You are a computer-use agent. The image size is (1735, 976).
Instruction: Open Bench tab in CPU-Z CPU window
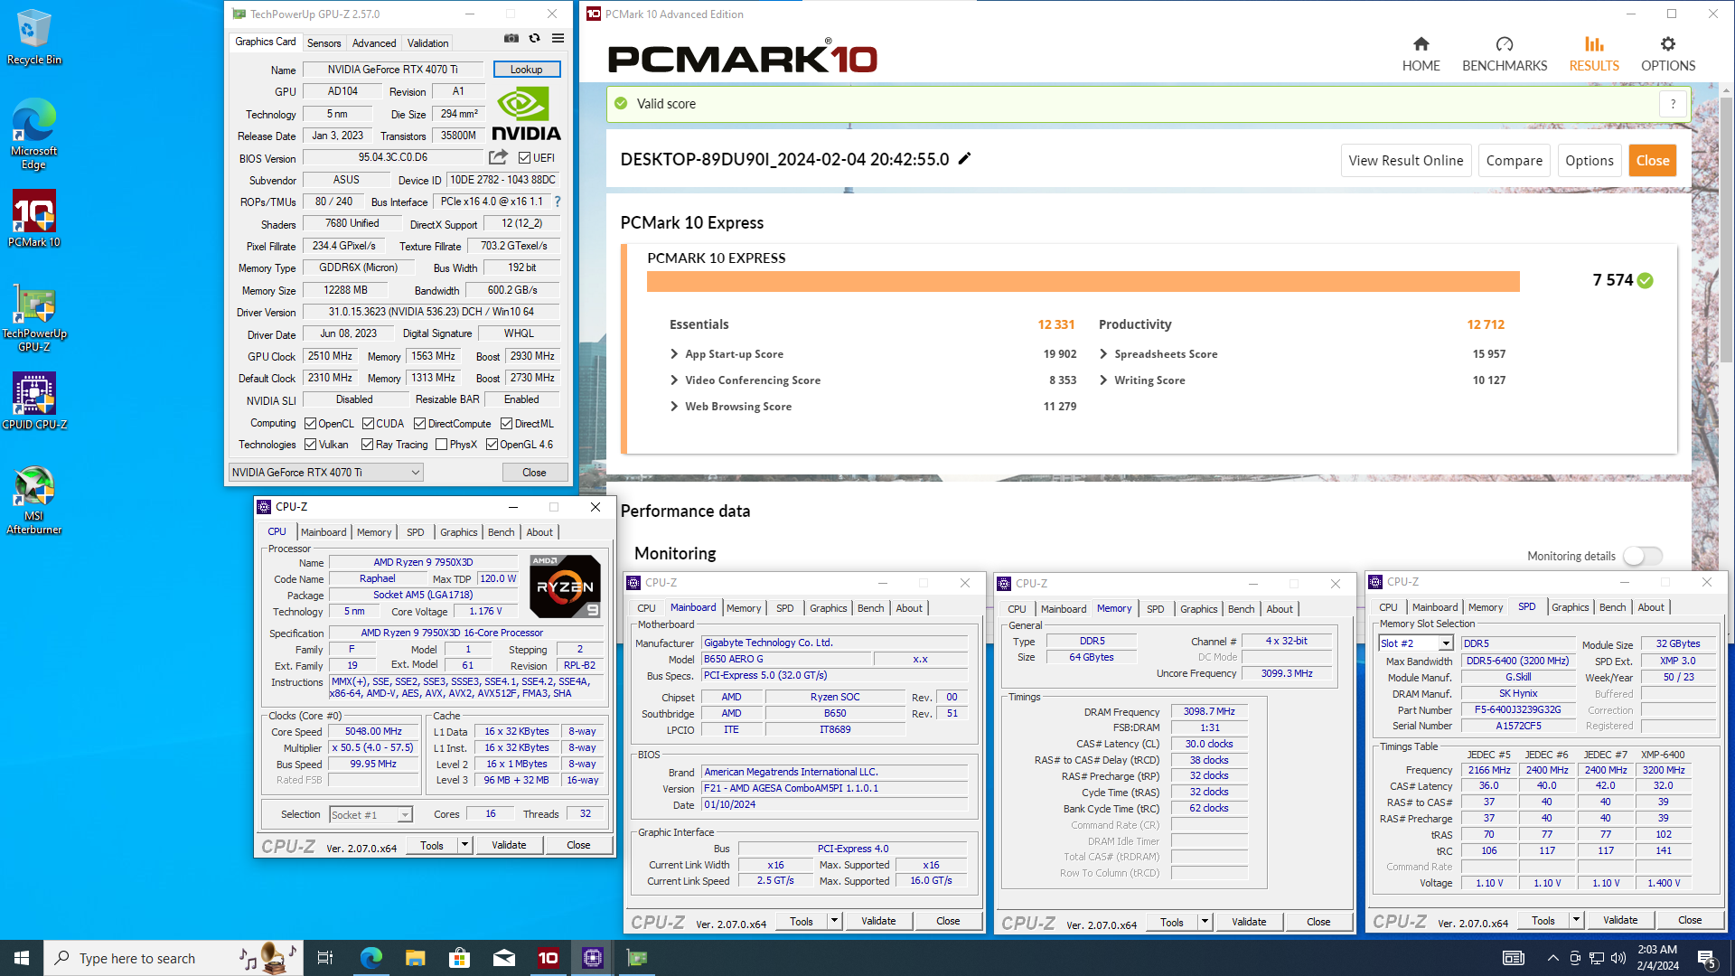click(502, 532)
